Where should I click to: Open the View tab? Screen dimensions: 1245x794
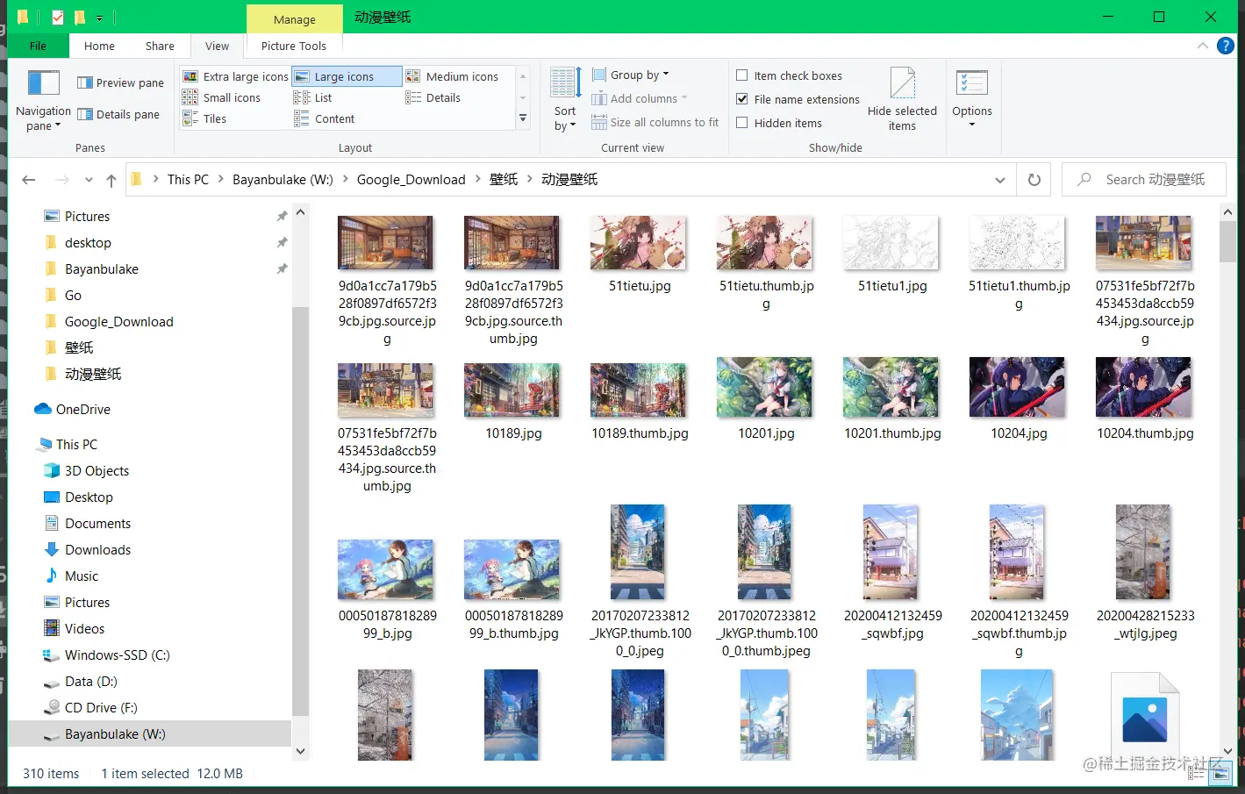point(217,46)
